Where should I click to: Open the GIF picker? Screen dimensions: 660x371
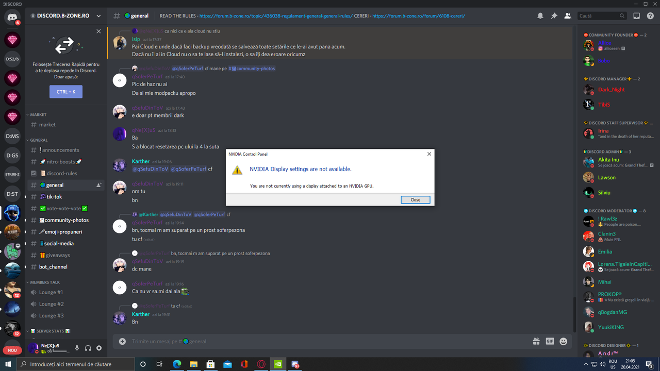coord(550,341)
